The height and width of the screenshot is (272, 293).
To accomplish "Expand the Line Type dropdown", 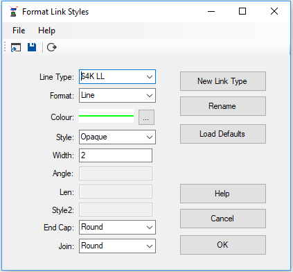I will click(150, 77).
